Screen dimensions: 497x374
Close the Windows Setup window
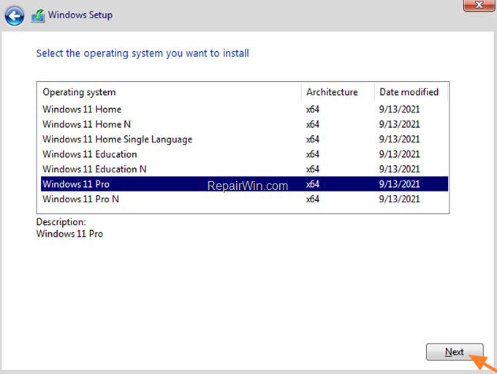(479, 5)
